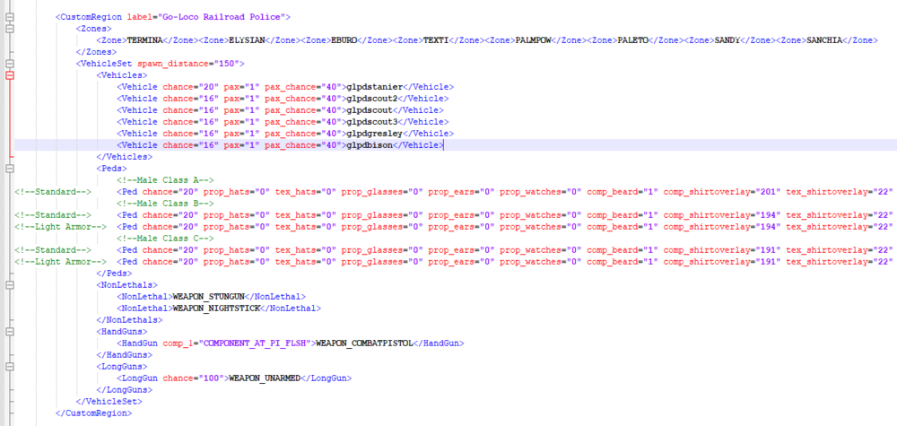Viewport: 897px width, 426px height.
Task: Click Light Armor comment under Male Class C
Action: pyautogui.click(x=61, y=262)
